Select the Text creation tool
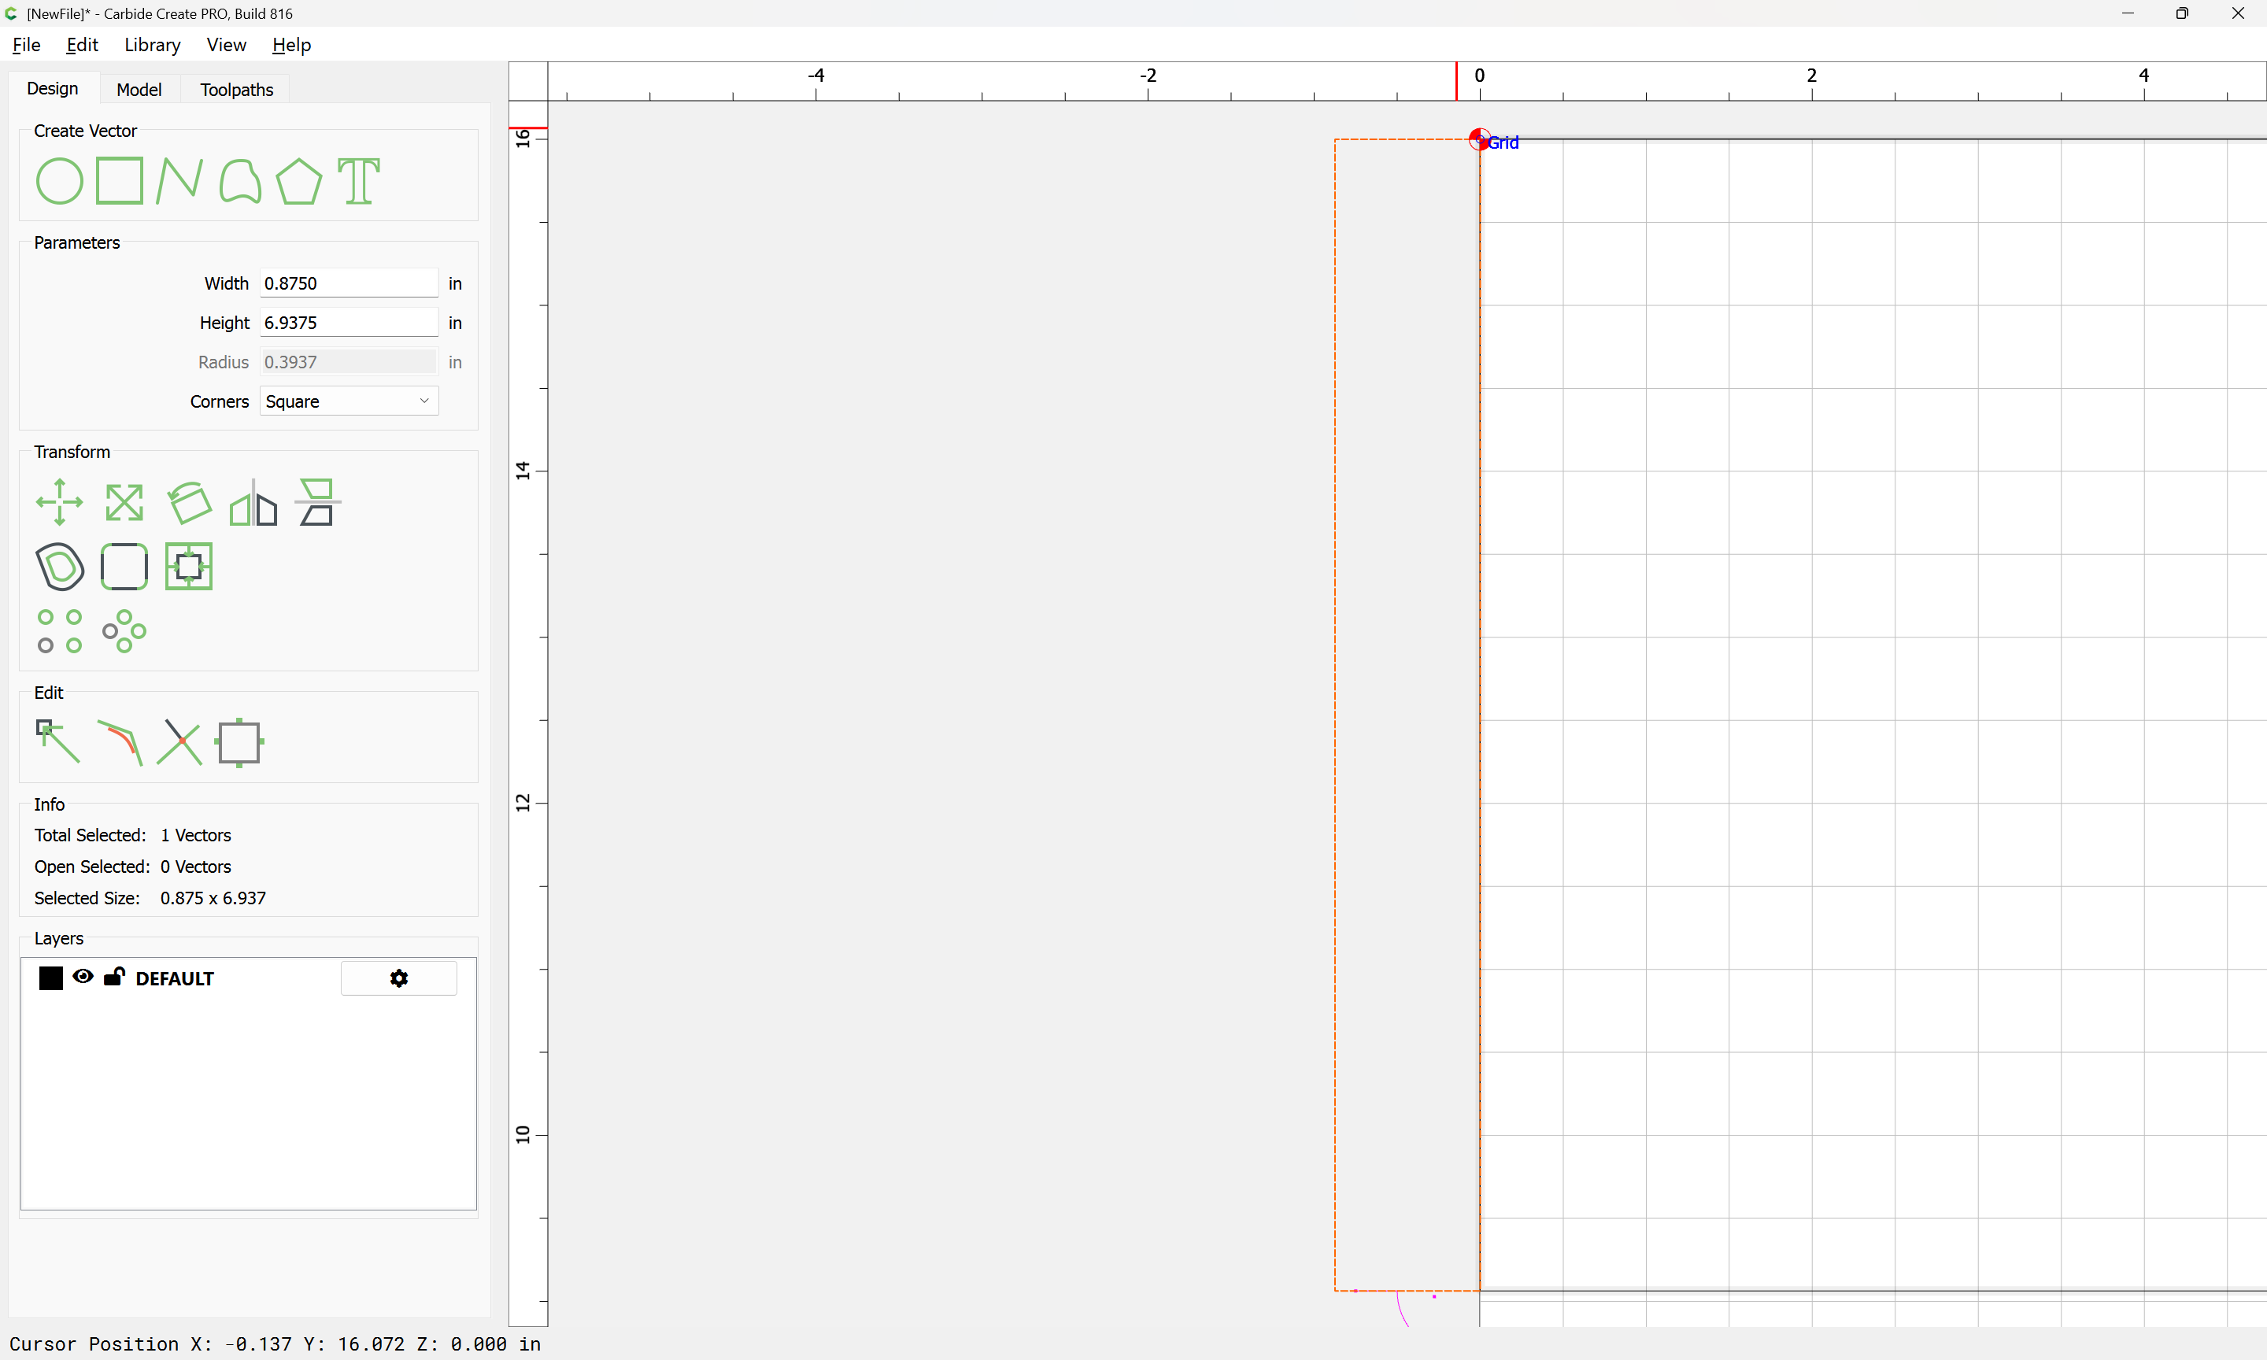Image resolution: width=2267 pixels, height=1360 pixels. (x=358, y=180)
